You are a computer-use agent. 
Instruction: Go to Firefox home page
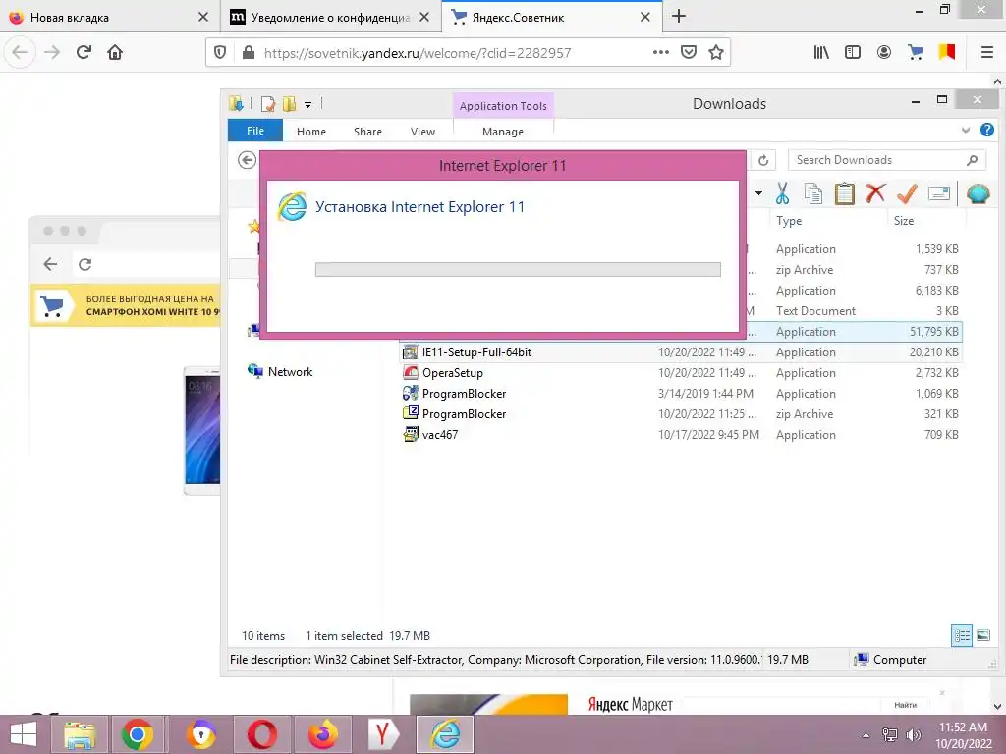(115, 52)
